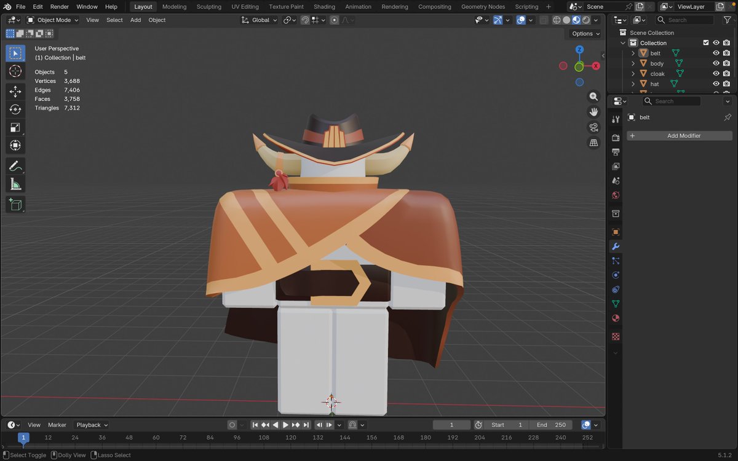This screenshot has height=461, width=738.
Task: Switch to rendered viewport shading
Action: click(586, 20)
